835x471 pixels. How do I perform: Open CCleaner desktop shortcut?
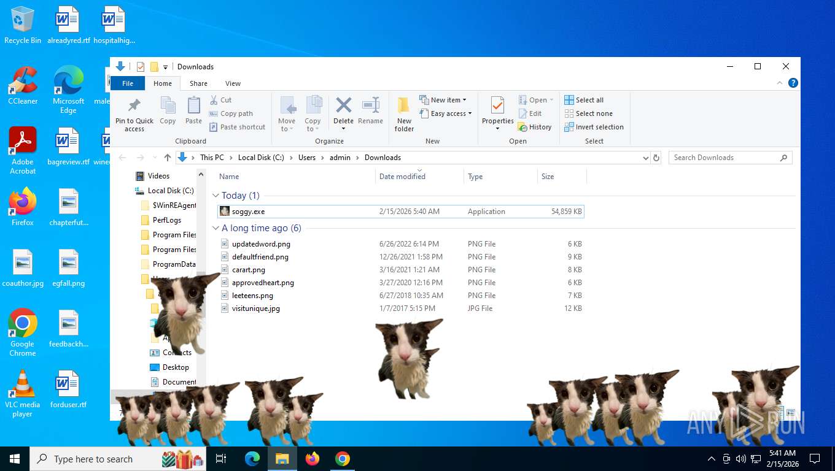click(23, 86)
